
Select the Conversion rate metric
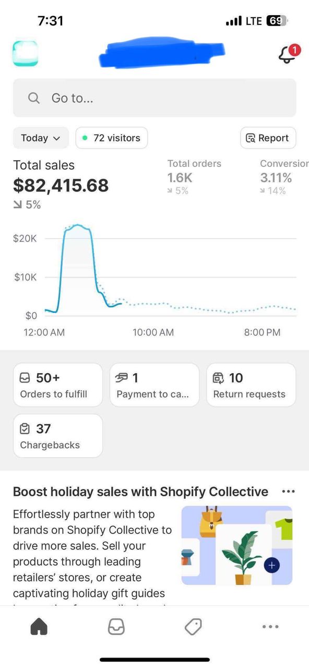coord(284,177)
